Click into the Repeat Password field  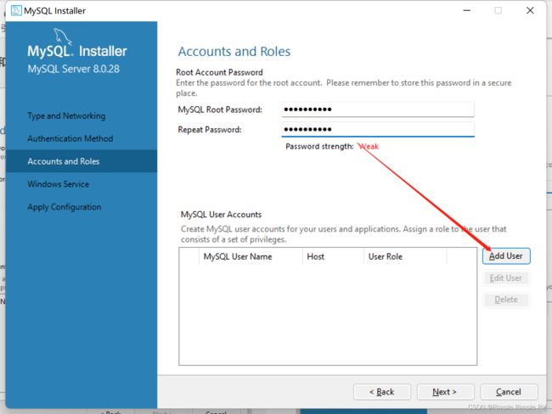click(x=378, y=130)
